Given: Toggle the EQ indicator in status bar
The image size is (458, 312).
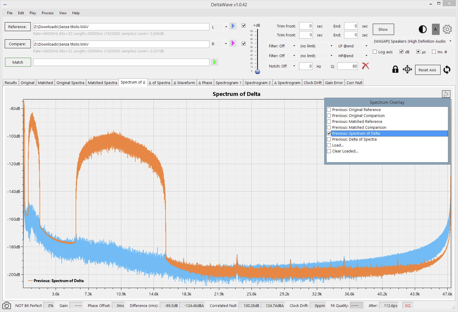Looking at the screenshot, I should (x=408, y=305).
